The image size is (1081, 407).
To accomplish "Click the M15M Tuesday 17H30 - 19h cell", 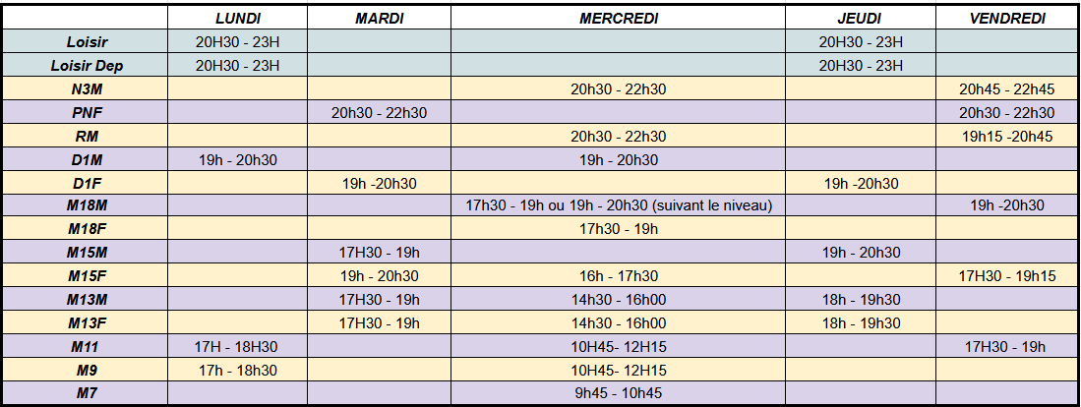I will click(379, 252).
